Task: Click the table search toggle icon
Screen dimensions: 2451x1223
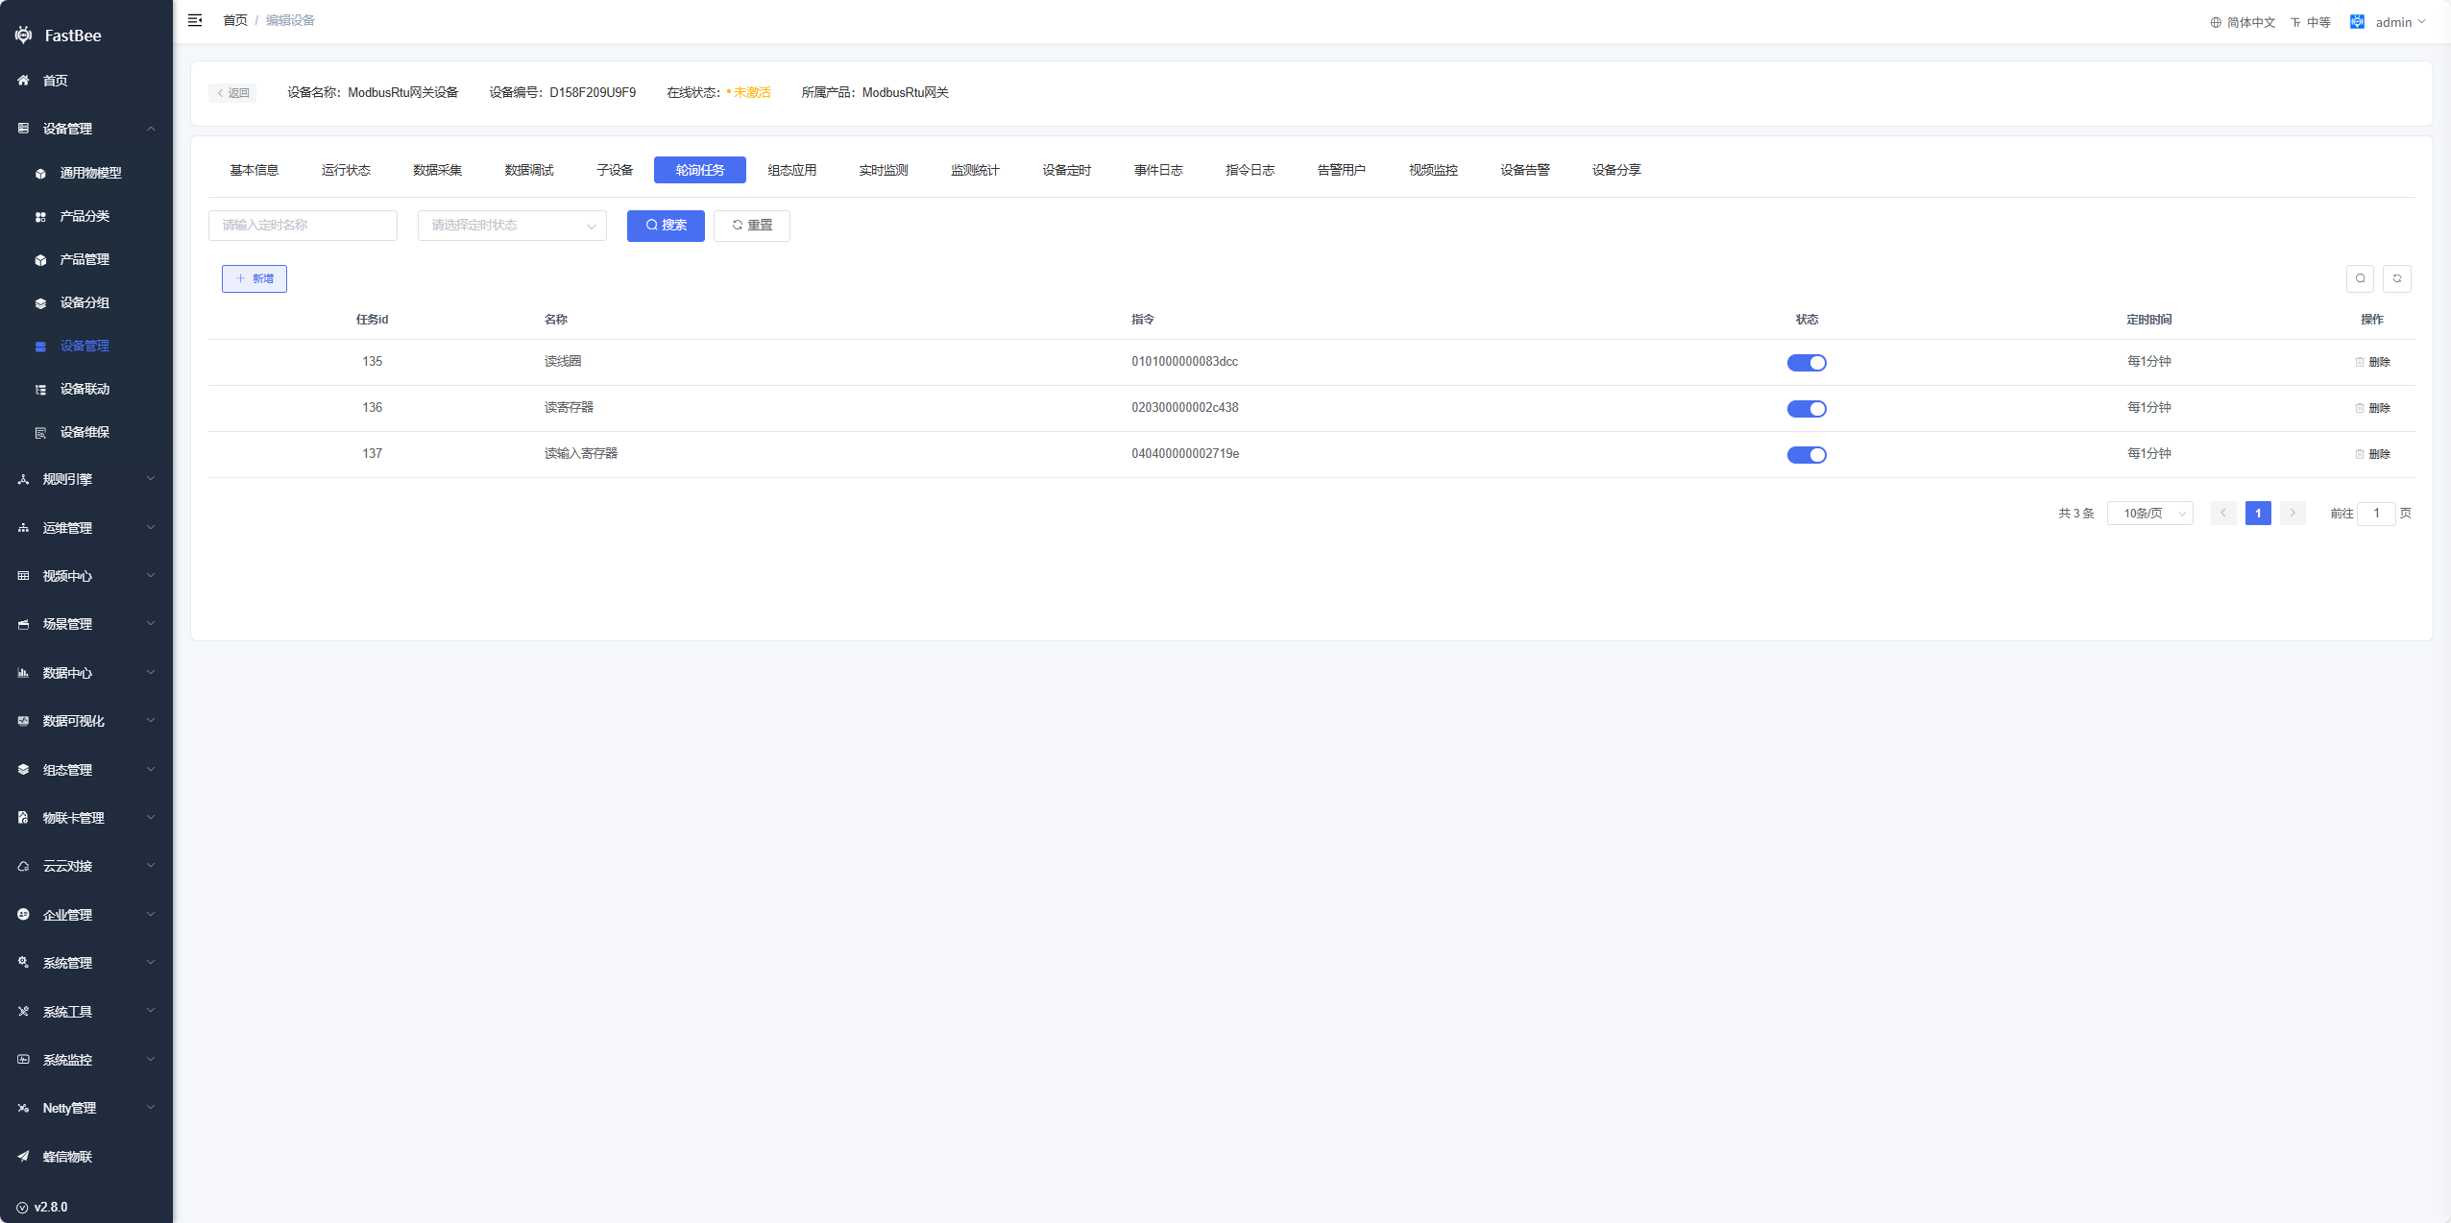Action: tap(2360, 278)
